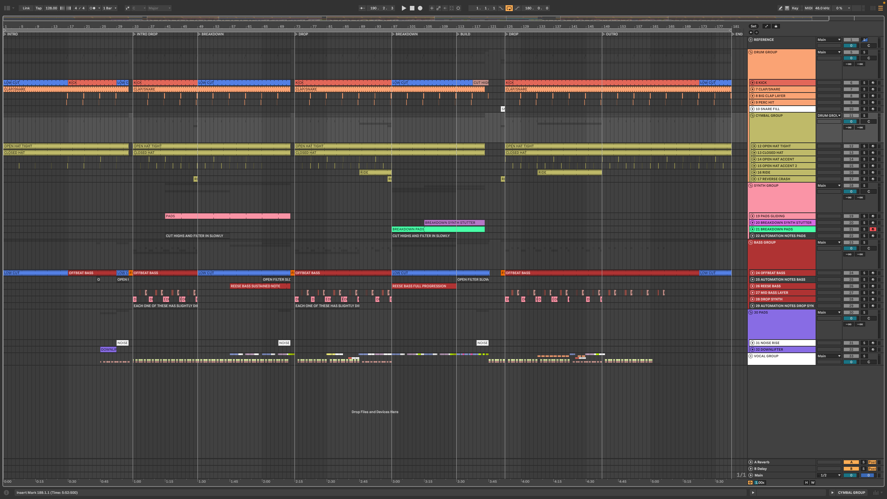887x499 pixels.
Task: Toggle the Arrangement Loop switch
Action: coord(509,8)
